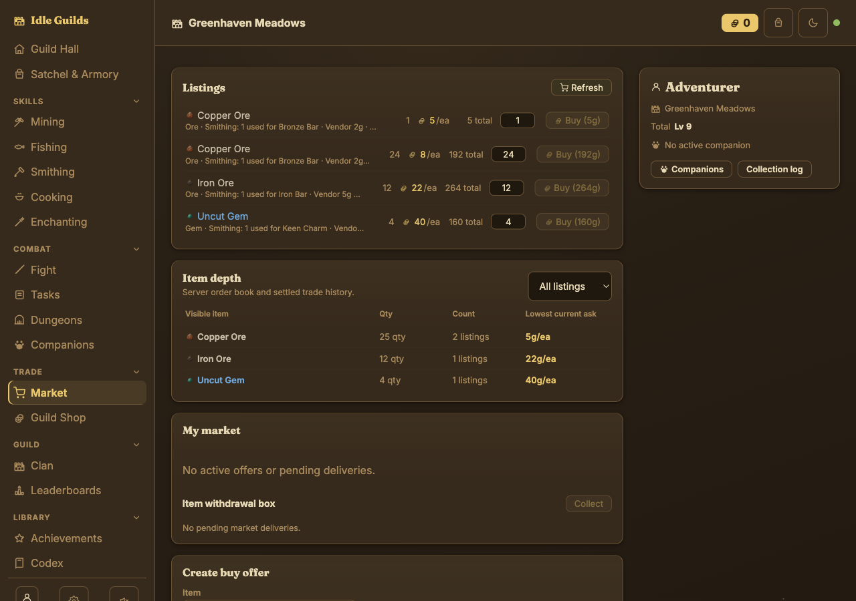The width and height of the screenshot is (856, 601).
Task: Toggle dark mode with the moon button
Action: pyautogui.click(x=813, y=23)
